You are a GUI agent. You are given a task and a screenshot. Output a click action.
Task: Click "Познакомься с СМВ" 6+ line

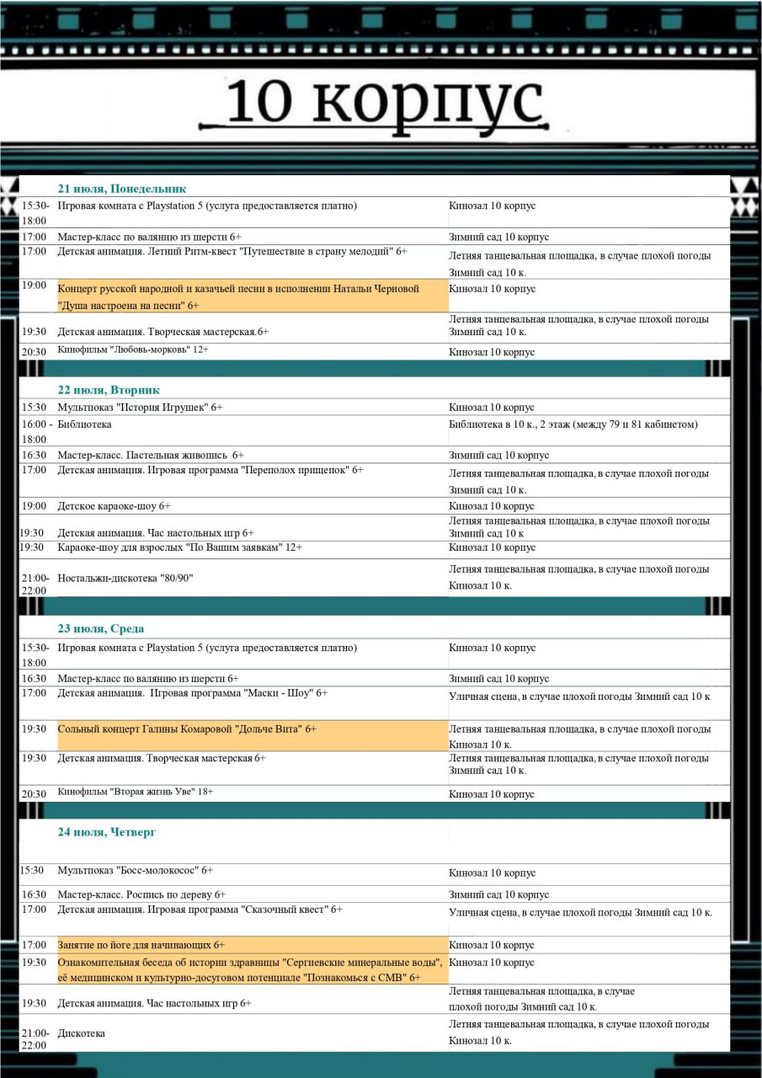click(x=239, y=977)
